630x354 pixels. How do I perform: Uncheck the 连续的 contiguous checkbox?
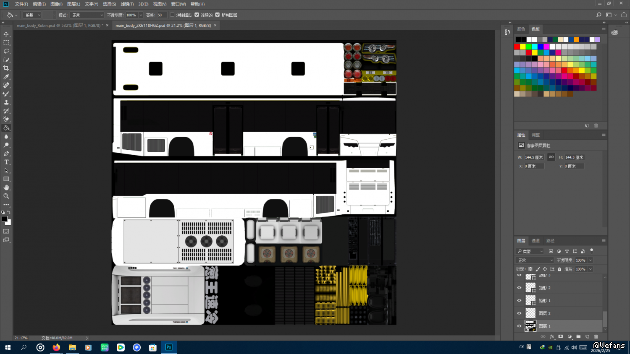click(x=197, y=15)
